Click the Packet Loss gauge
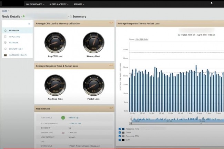The width and height of the screenshot is (224, 149). [93, 85]
